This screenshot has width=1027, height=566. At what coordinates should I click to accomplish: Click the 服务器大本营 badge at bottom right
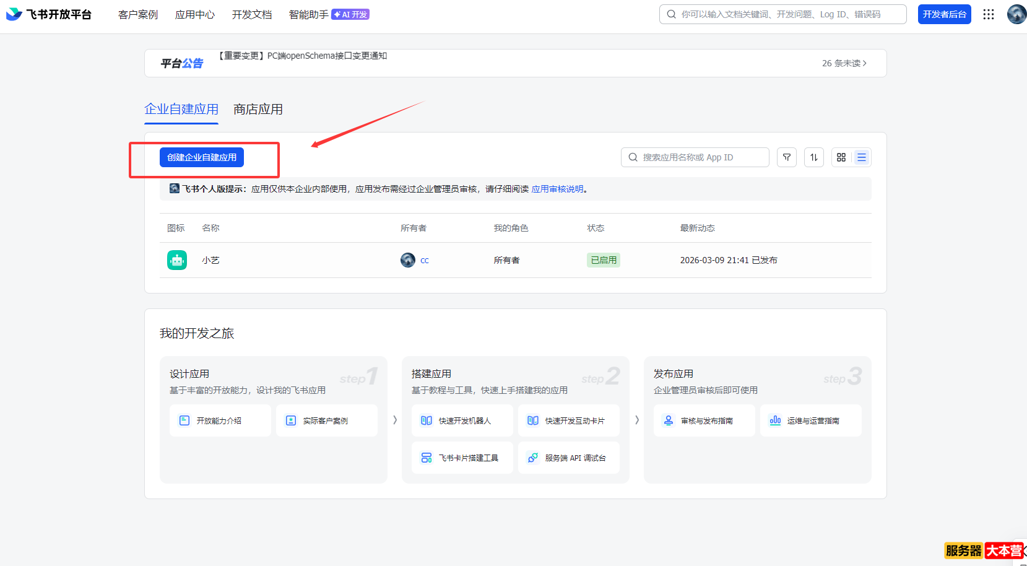coord(984,551)
